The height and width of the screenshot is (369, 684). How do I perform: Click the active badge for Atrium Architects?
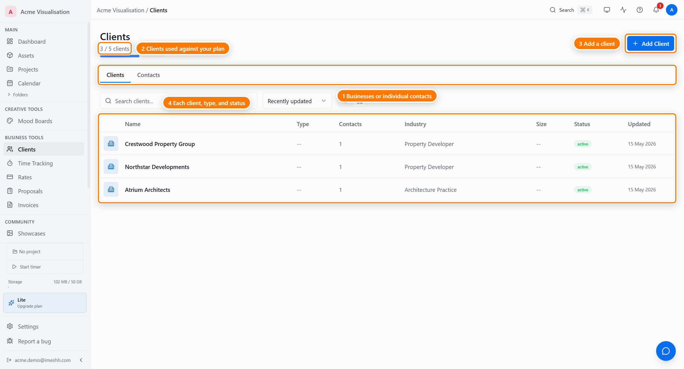(x=583, y=190)
